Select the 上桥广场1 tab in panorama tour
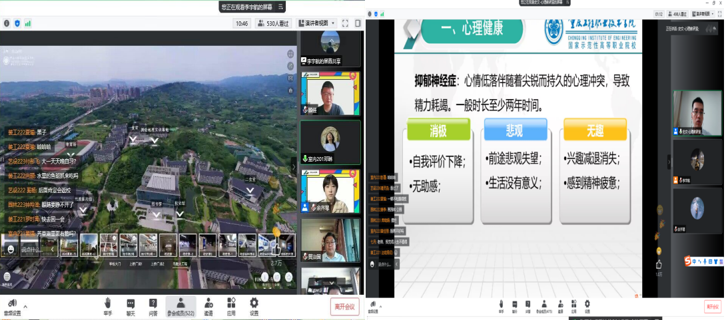The height and width of the screenshot is (320, 726). click(137, 264)
